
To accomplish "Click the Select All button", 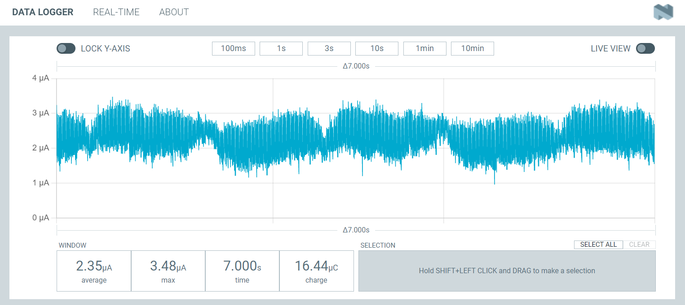I will coord(598,245).
